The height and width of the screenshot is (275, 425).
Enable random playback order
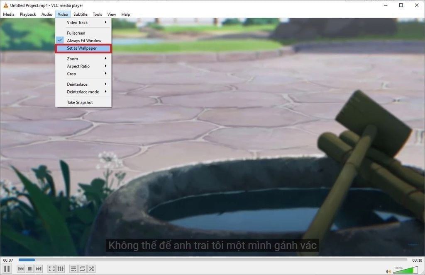click(x=91, y=268)
